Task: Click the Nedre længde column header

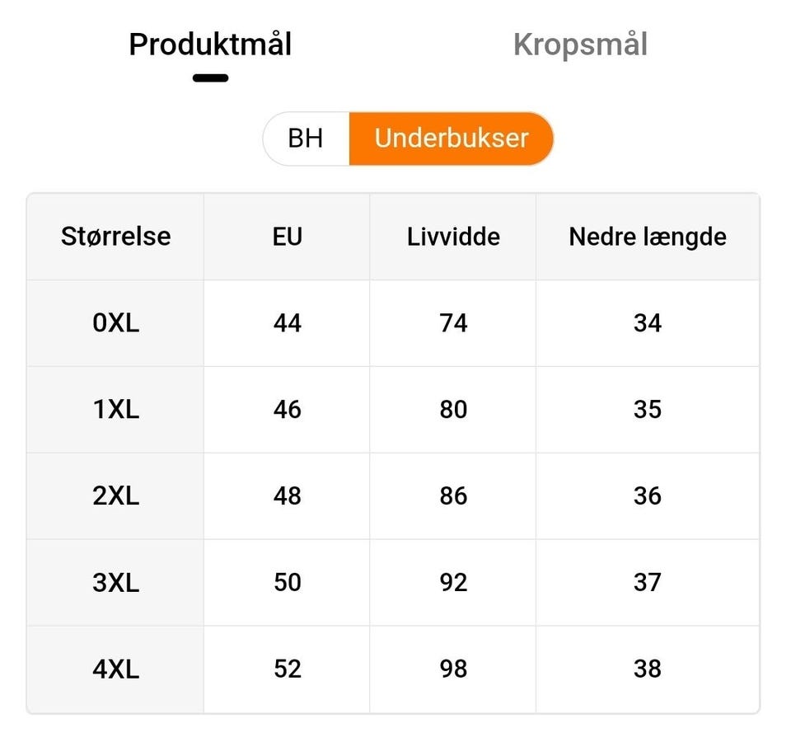Action: (x=648, y=237)
